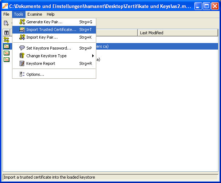Open Set Keystore Password dialog
Image resolution: width=221 pixels, height=183 pixels.
(x=49, y=48)
